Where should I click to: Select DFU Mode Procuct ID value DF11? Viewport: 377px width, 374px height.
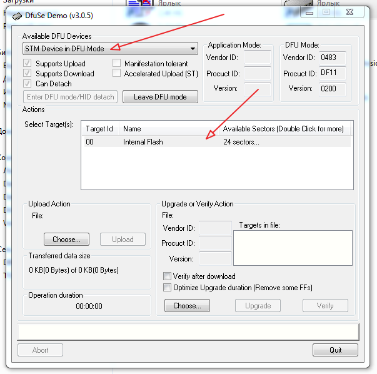(x=333, y=73)
